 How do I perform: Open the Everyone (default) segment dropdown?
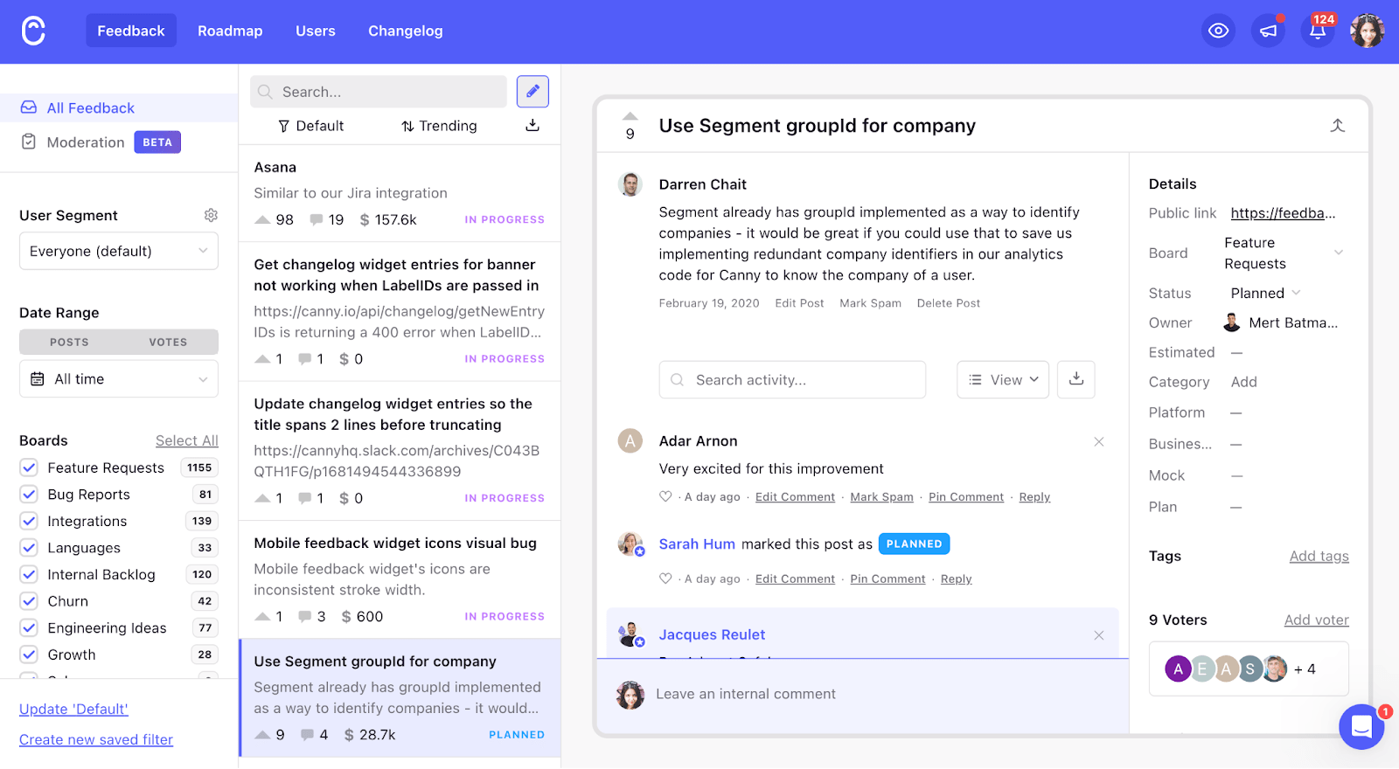(x=119, y=252)
